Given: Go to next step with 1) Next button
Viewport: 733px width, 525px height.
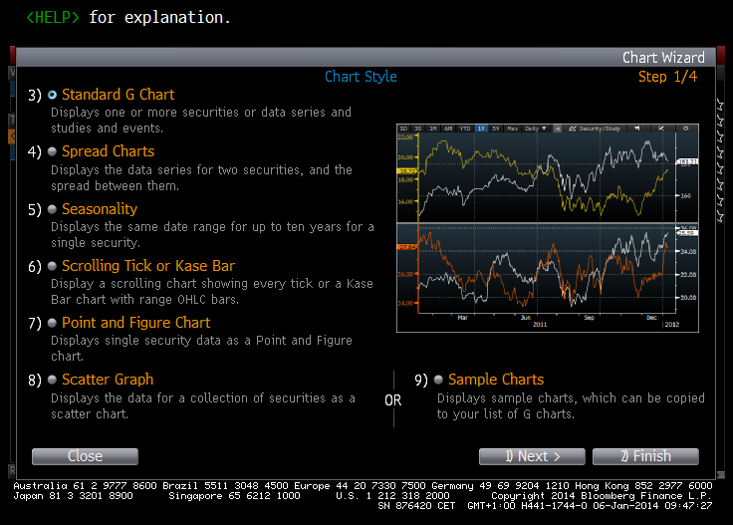Looking at the screenshot, I should [532, 456].
